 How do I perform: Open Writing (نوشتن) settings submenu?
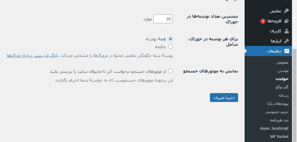[283, 71]
